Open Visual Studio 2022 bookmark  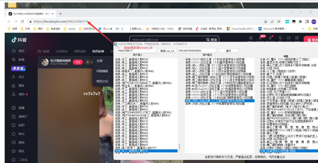(x=241, y=29)
